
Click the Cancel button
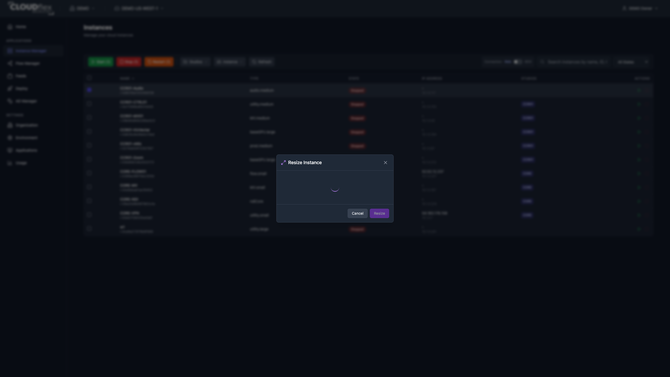coord(358,213)
